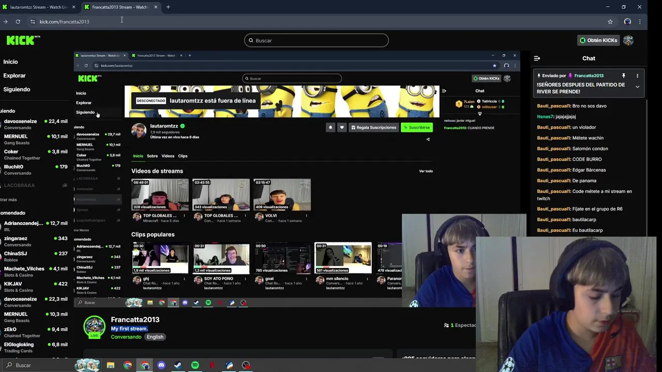The image size is (662, 372).
Task: Open the user avatar menu beside Obtén KICKs
Action: (x=628, y=40)
